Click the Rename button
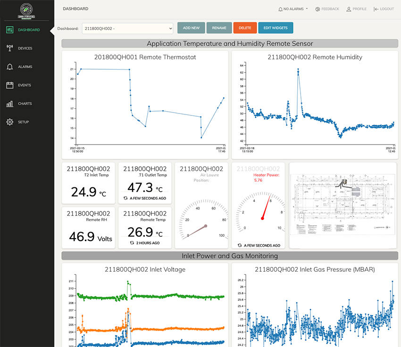 (x=219, y=28)
